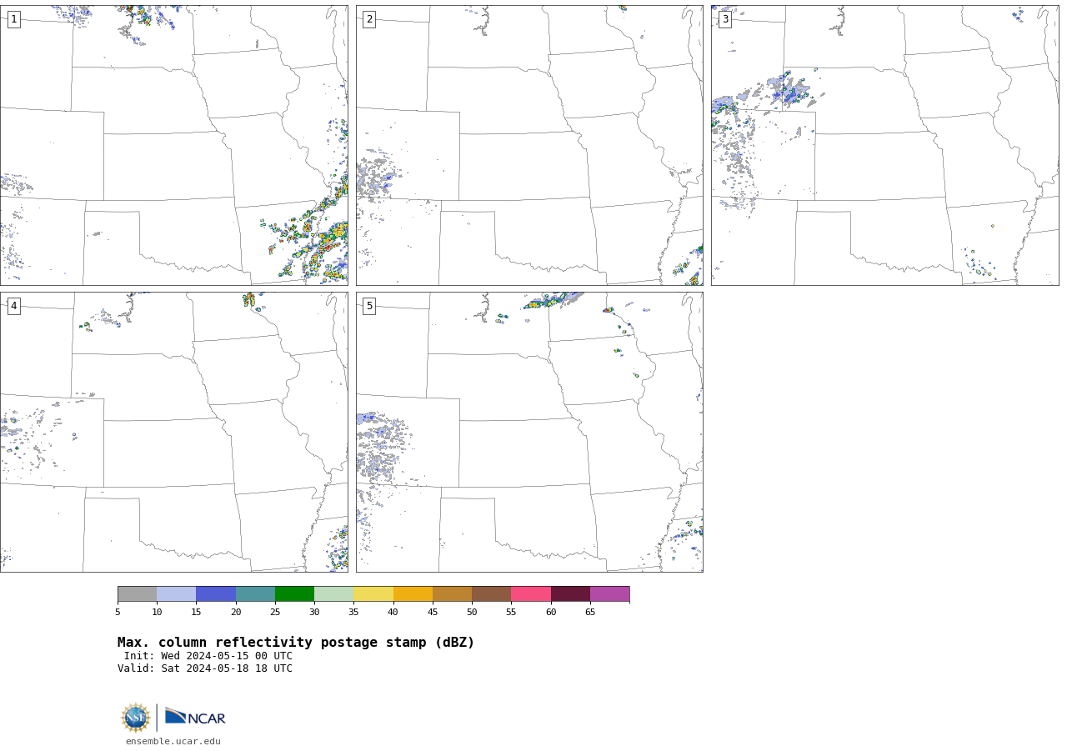The height and width of the screenshot is (751, 1067).
Task: Click the teal 20-25 dBZ swatch
Action: (x=255, y=593)
